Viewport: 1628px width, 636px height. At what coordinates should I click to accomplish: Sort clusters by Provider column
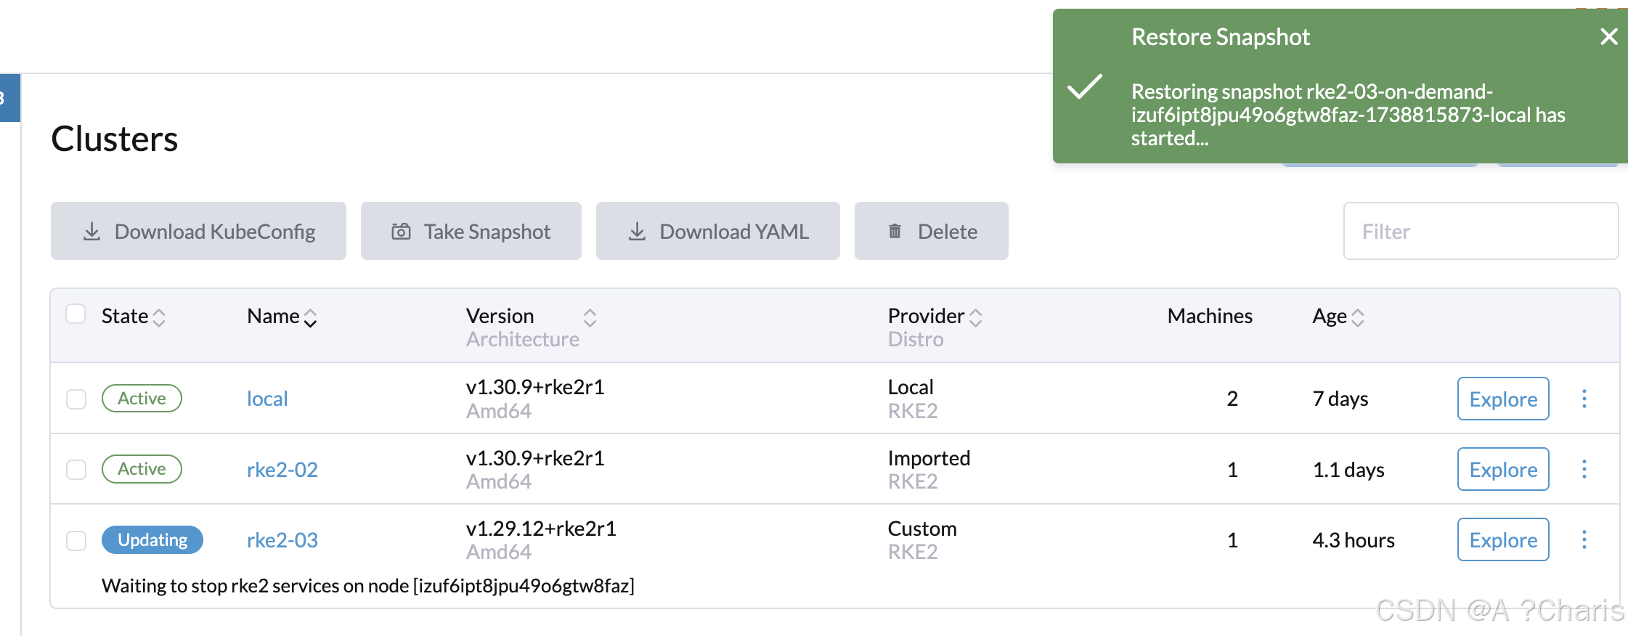(935, 317)
